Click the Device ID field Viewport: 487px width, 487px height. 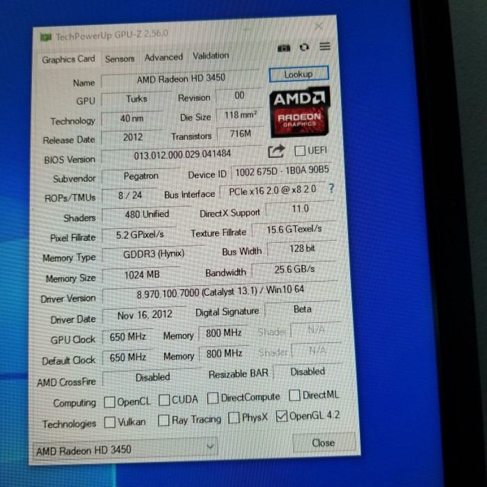[281, 171]
